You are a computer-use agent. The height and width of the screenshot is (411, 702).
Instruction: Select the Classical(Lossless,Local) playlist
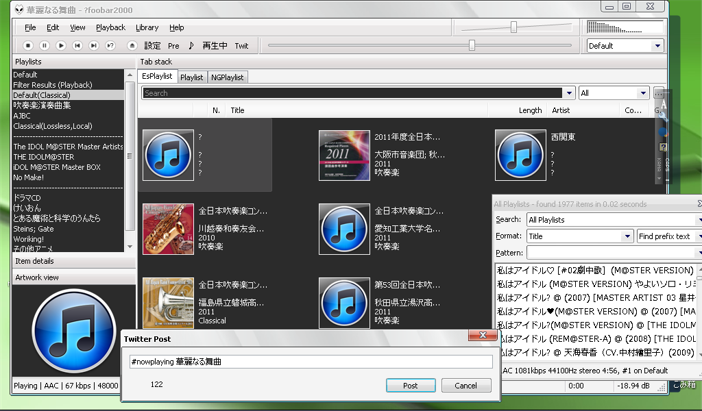click(x=68, y=126)
